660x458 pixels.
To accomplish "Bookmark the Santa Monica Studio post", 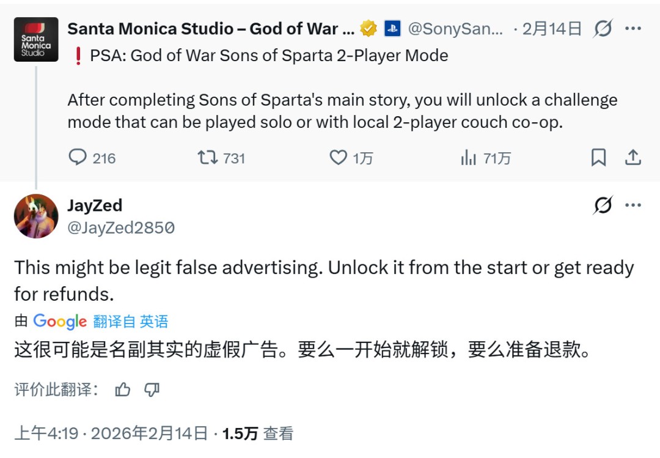I will tap(599, 158).
